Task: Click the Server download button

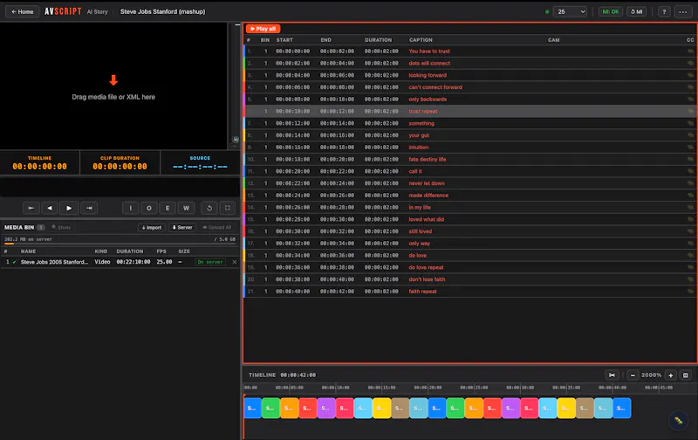Action: [x=182, y=228]
